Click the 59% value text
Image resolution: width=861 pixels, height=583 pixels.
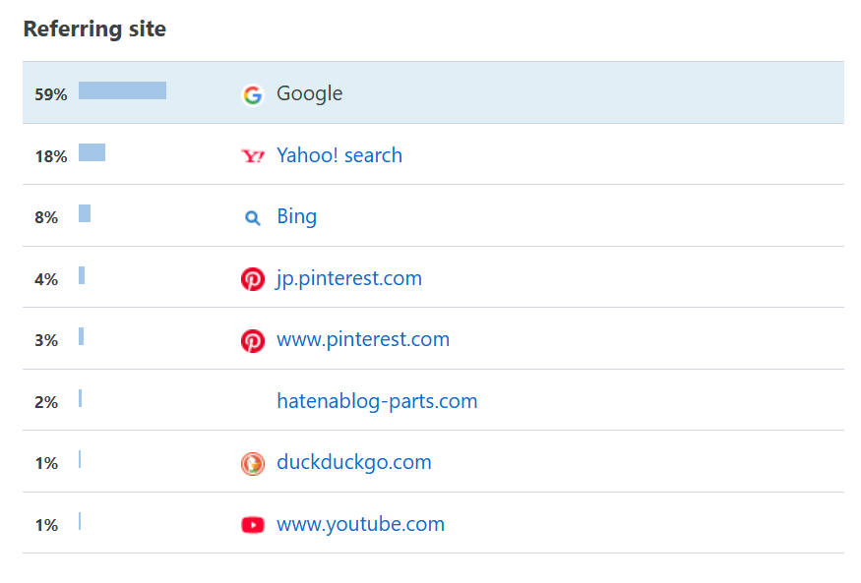(x=51, y=94)
